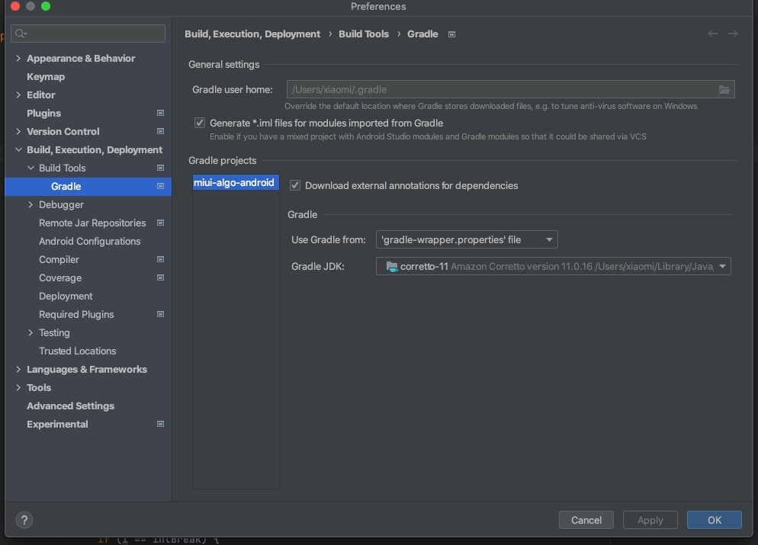Expand the Tools section

18,388
